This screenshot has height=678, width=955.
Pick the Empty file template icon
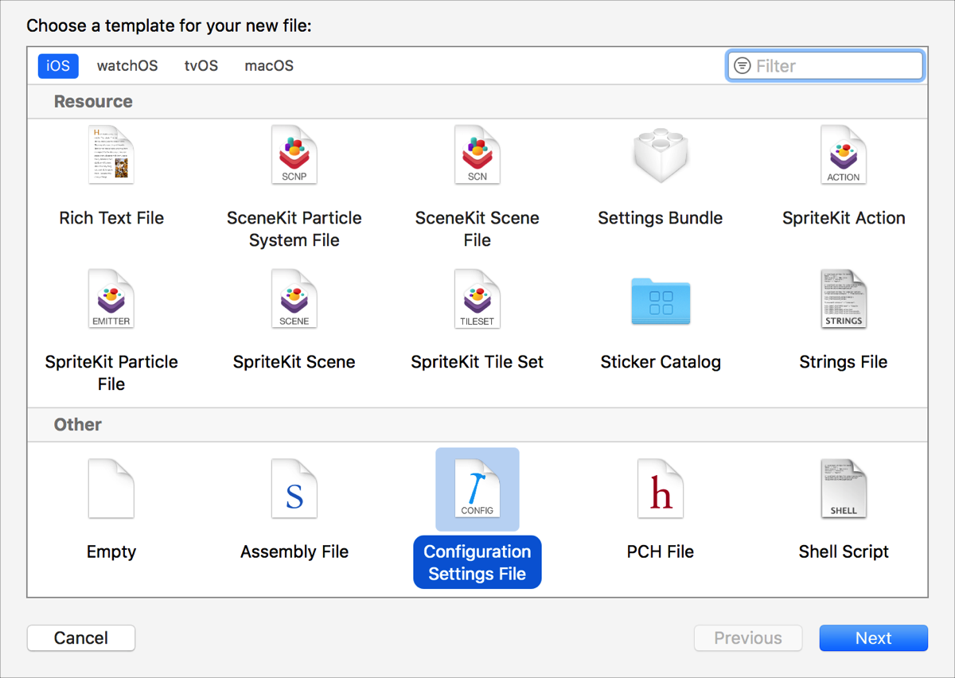pos(111,489)
